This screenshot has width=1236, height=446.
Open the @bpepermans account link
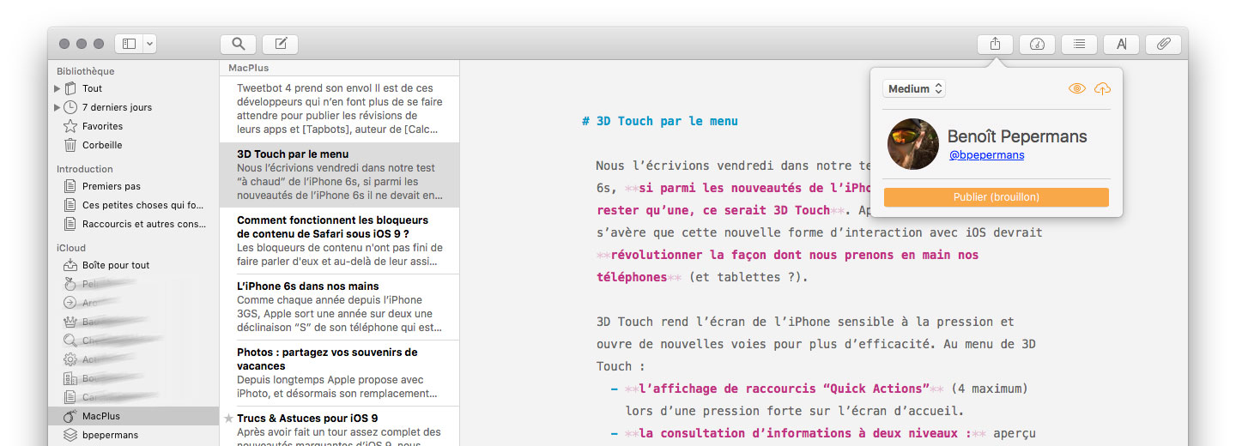[986, 155]
